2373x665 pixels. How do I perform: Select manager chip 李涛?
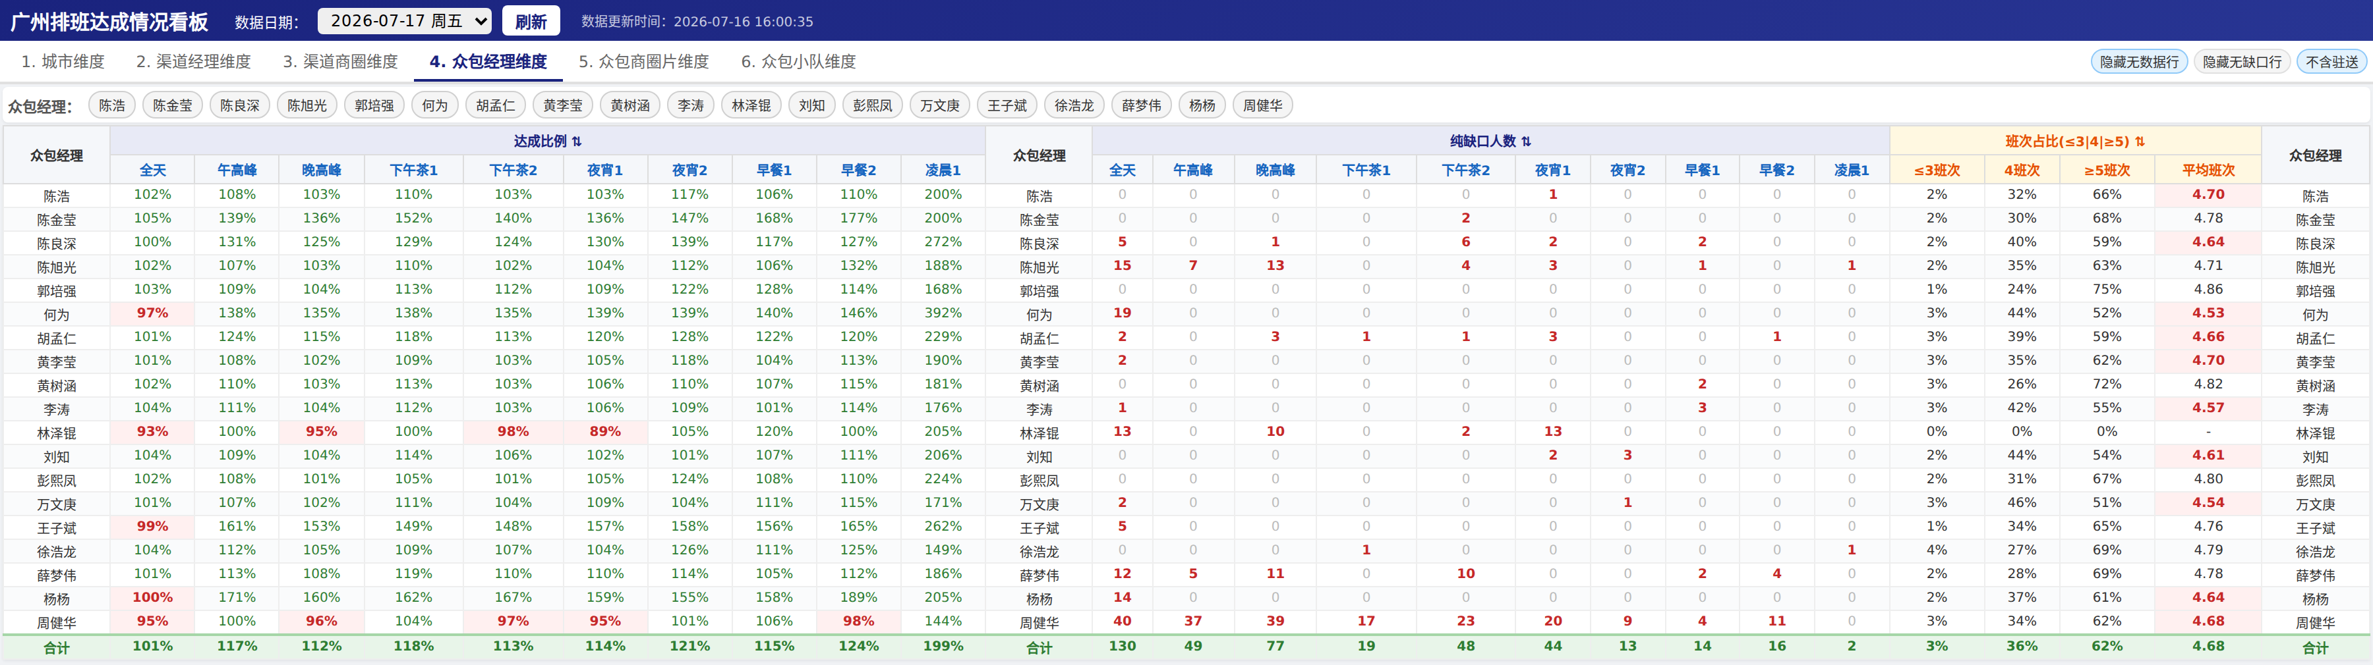click(x=692, y=106)
